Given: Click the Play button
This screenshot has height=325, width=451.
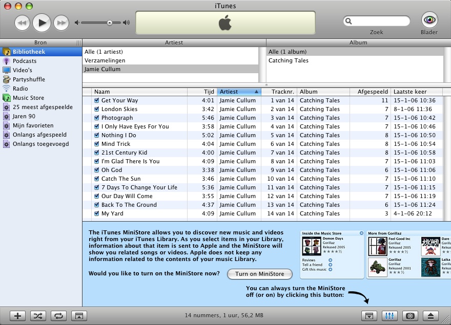Looking at the screenshot, I should coord(42,23).
